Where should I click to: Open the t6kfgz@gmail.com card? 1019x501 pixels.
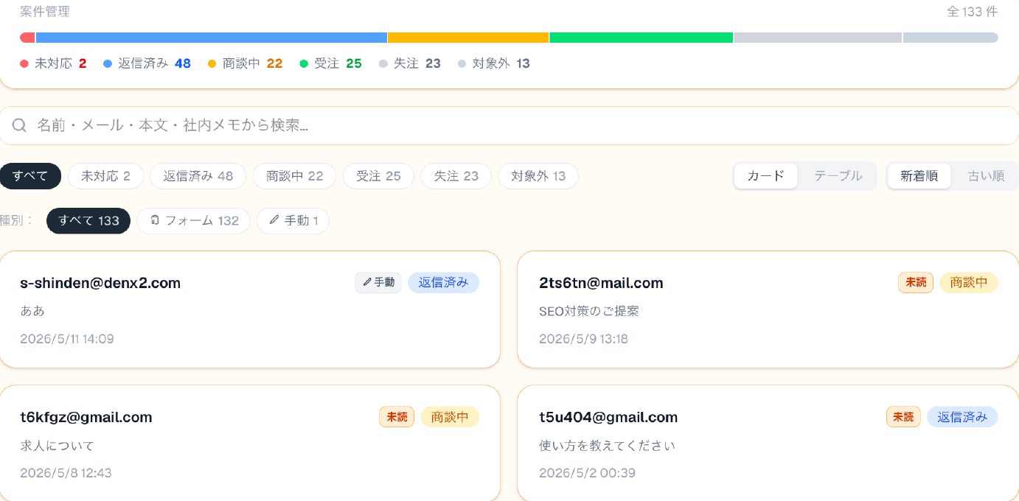(250, 443)
